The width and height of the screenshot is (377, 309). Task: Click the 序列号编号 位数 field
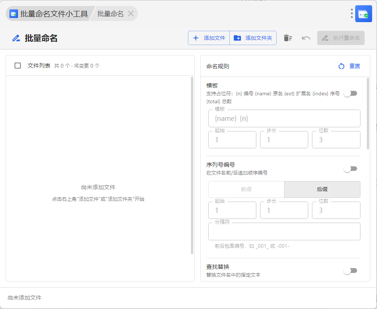336,210
